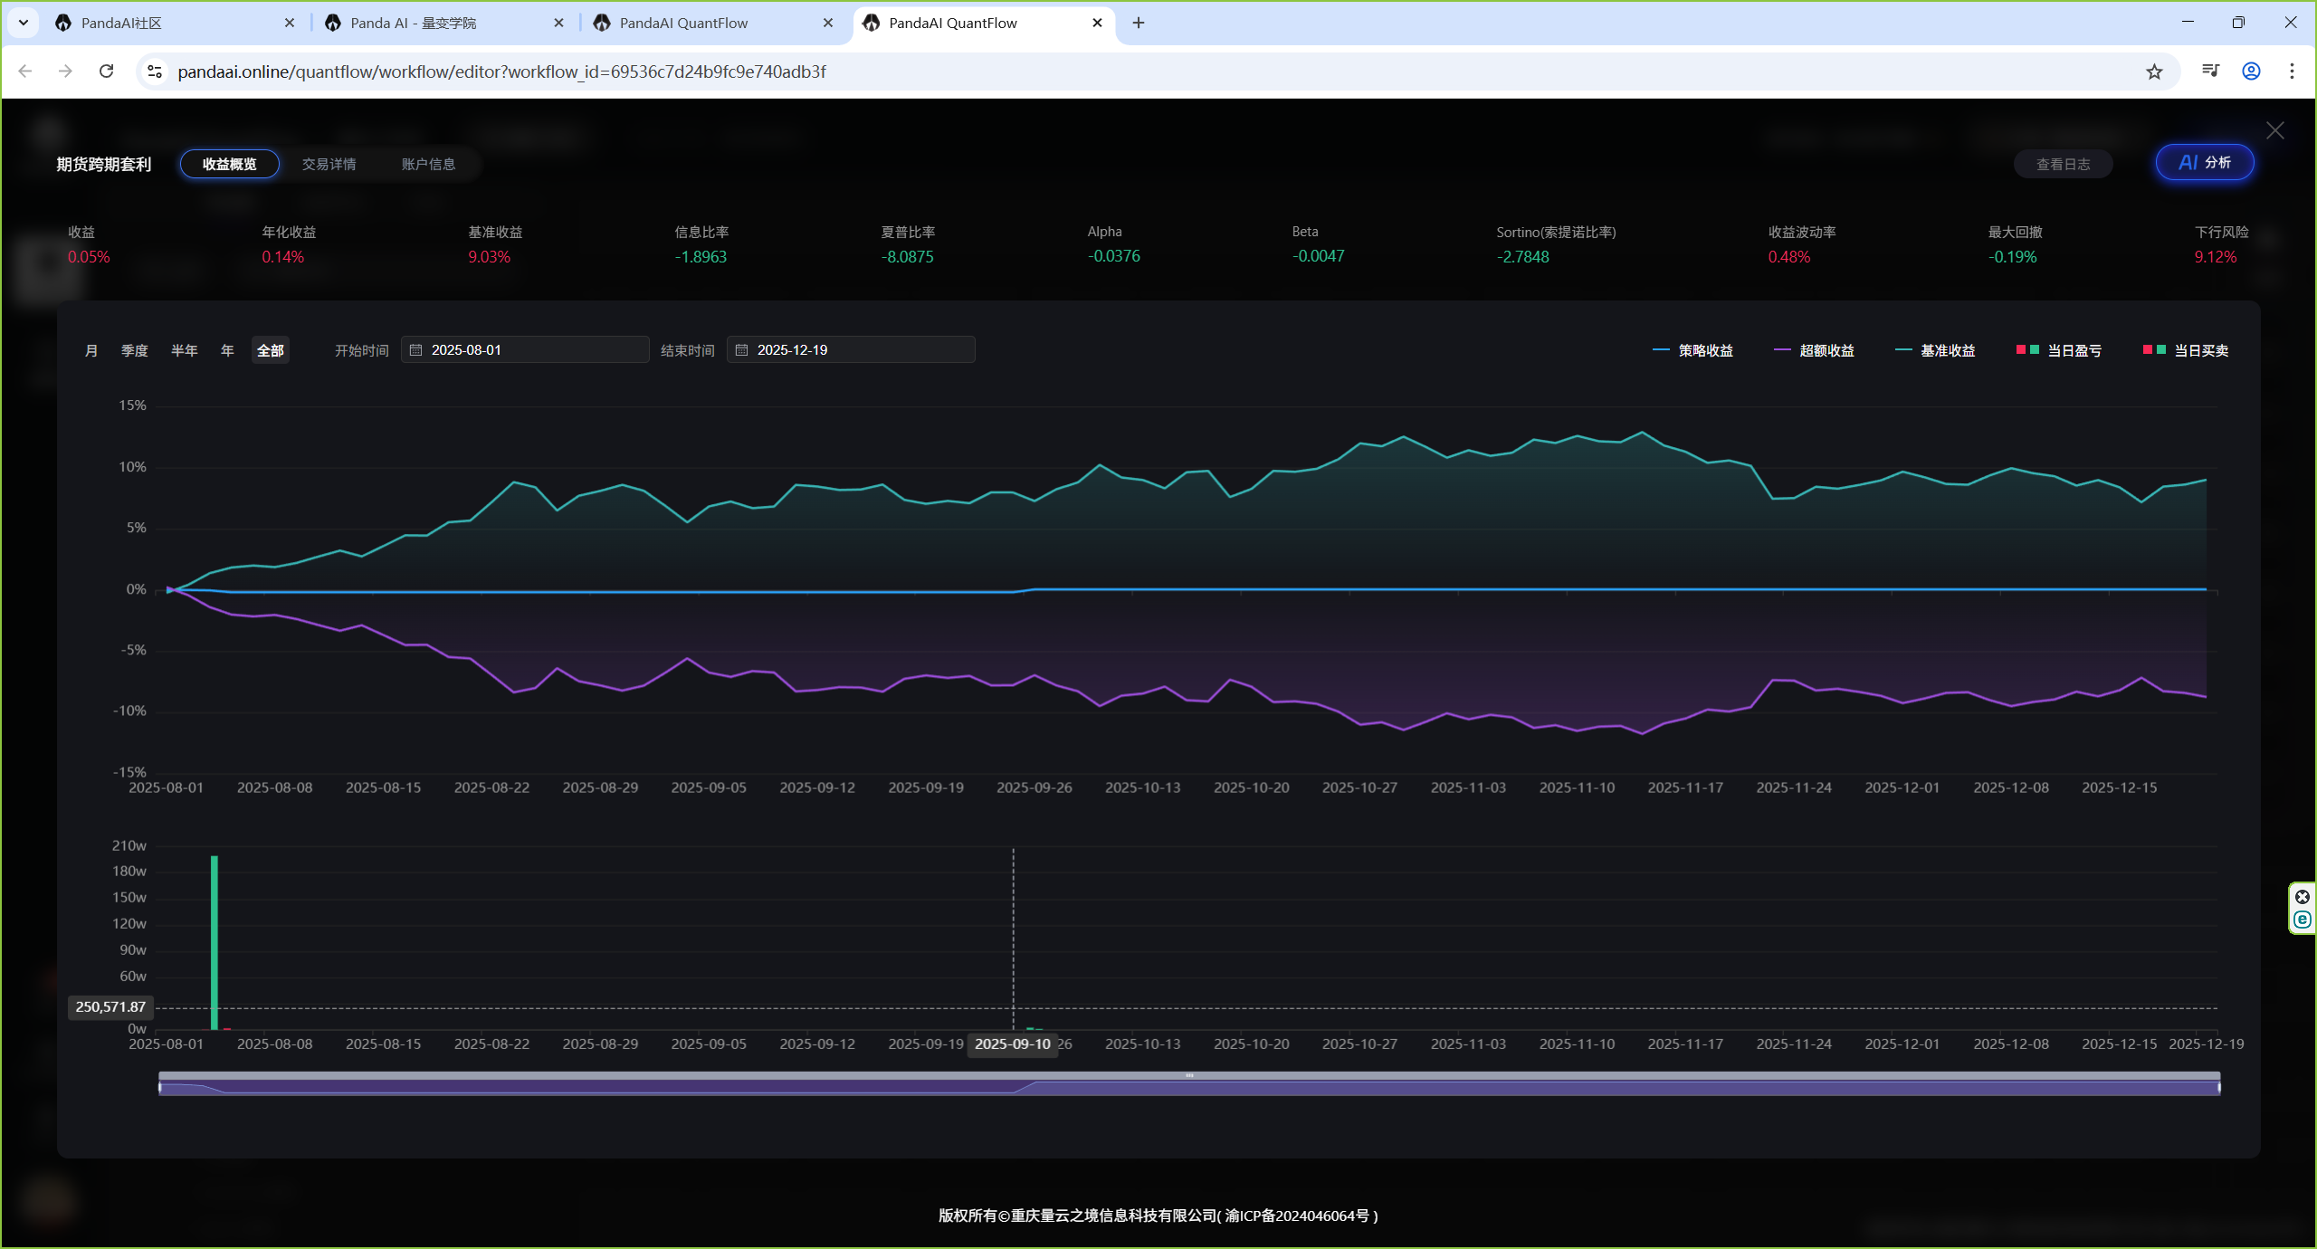View site information icon
Viewport: 2317px width, 1249px height.
(x=155, y=72)
